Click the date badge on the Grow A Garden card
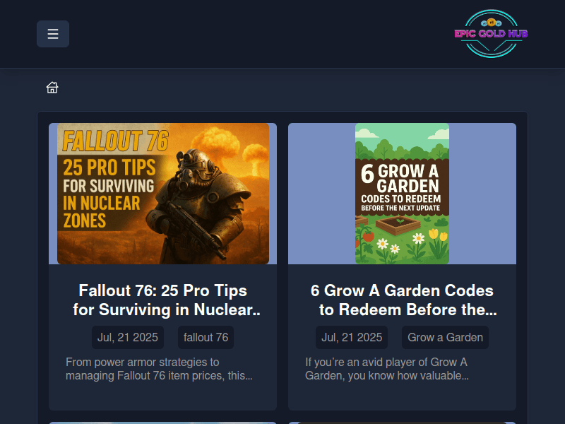 click(352, 337)
